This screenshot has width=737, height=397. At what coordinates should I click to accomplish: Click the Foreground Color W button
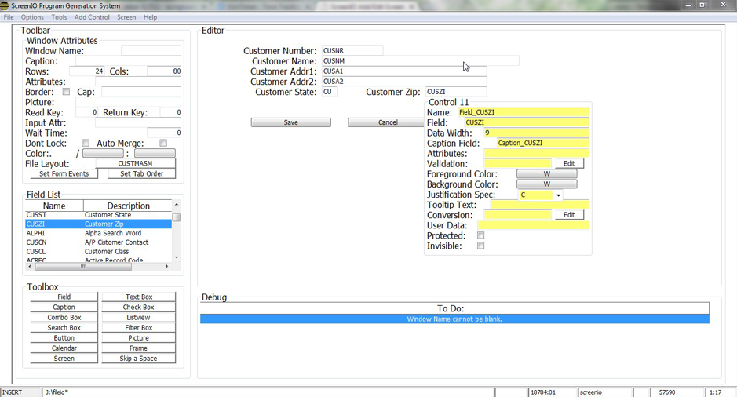tap(546, 174)
